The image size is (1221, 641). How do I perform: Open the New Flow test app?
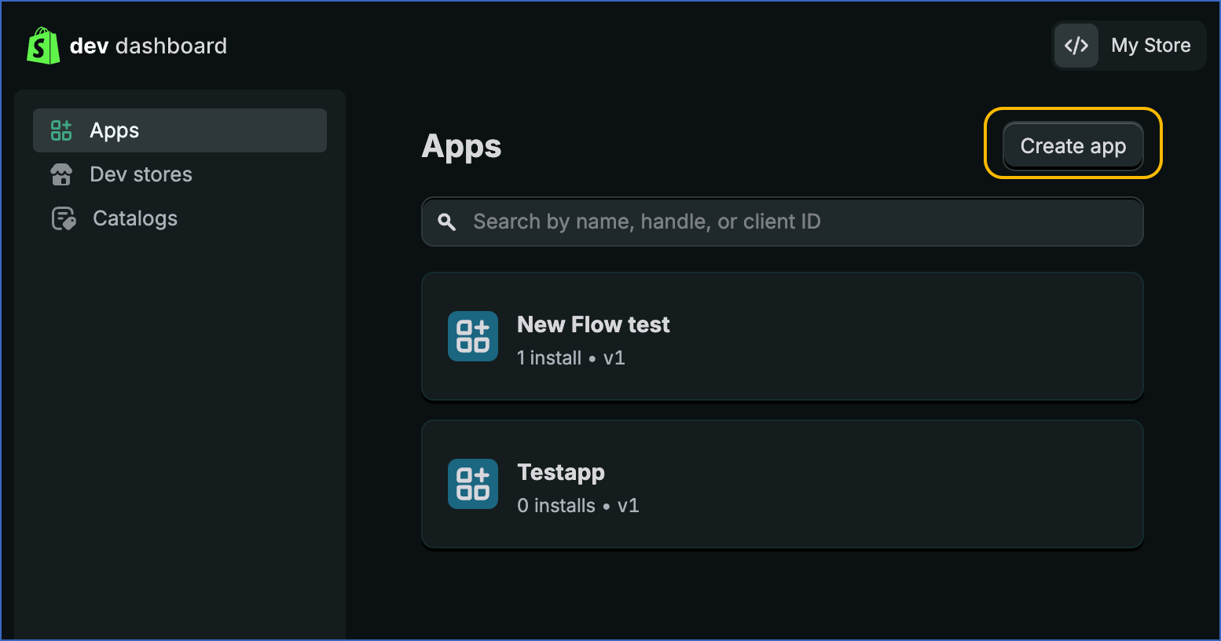(593, 324)
